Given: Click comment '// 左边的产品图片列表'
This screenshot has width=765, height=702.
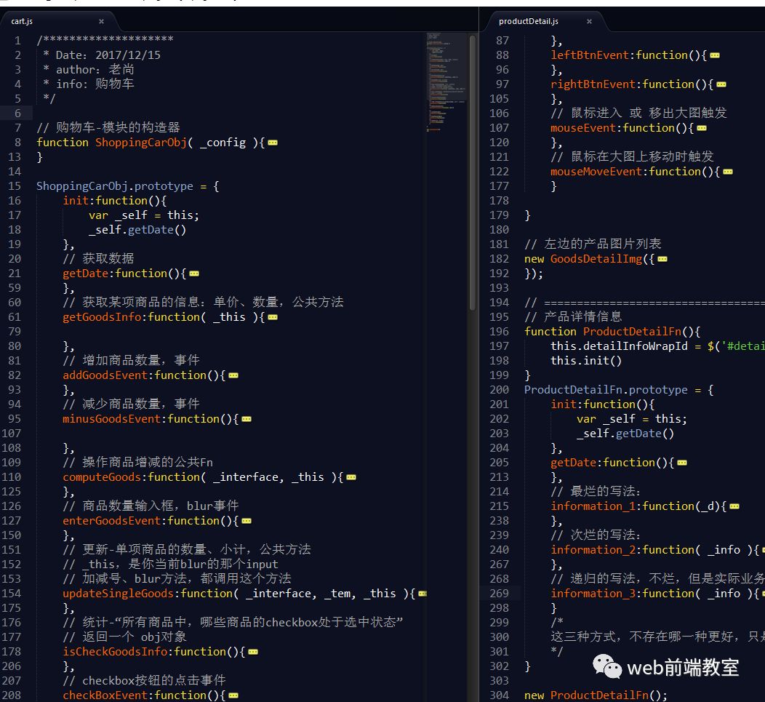Looking at the screenshot, I should coord(593,244).
